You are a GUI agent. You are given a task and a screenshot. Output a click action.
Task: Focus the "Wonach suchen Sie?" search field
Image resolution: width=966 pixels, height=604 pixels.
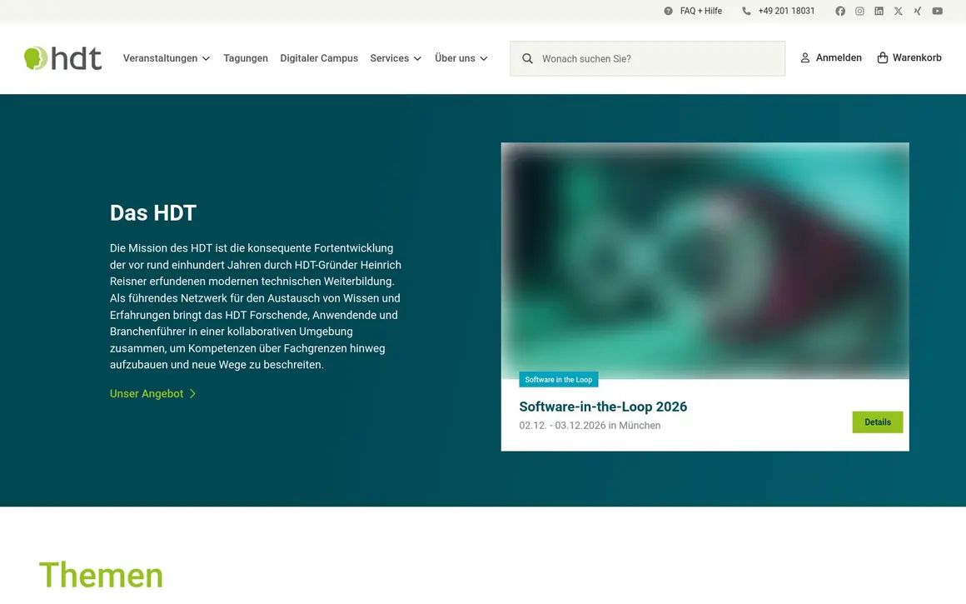648,58
